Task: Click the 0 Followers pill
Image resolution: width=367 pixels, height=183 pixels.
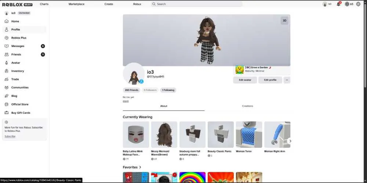Action: (150, 90)
